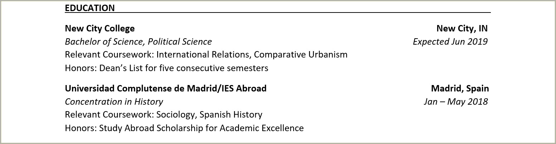The height and width of the screenshot is (144, 556).
Task: Click the Spanish History coursework text
Action: [231, 115]
